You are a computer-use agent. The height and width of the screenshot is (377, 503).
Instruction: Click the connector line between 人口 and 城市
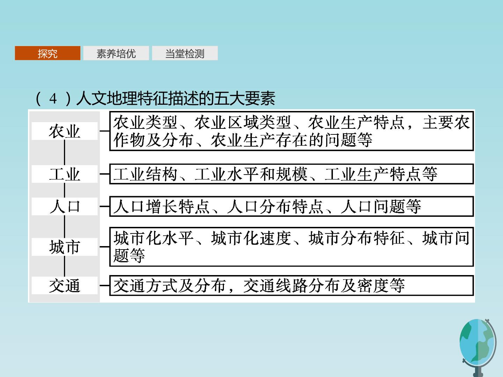pyautogui.click(x=65, y=227)
